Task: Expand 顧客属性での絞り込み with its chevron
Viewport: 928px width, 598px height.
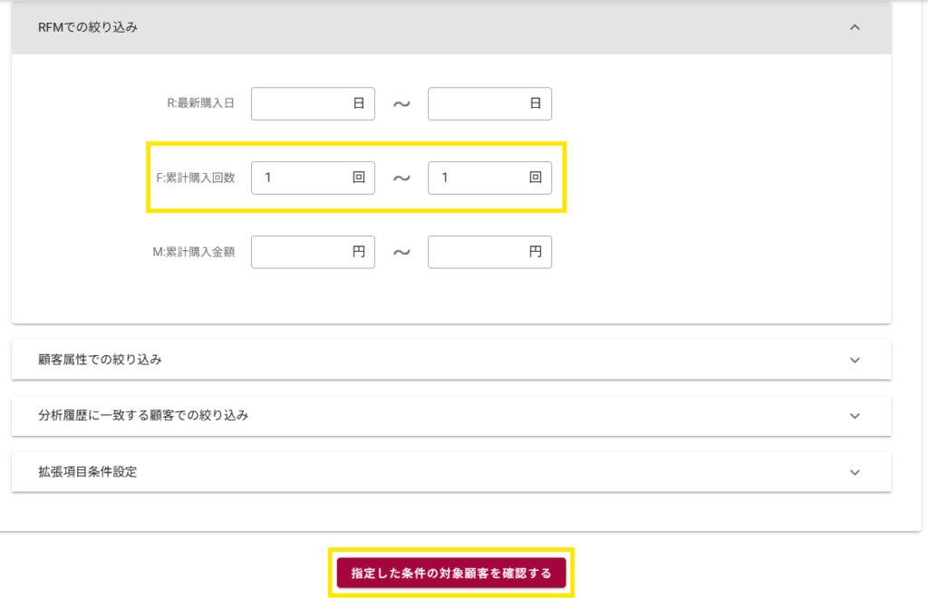Action: click(x=854, y=360)
